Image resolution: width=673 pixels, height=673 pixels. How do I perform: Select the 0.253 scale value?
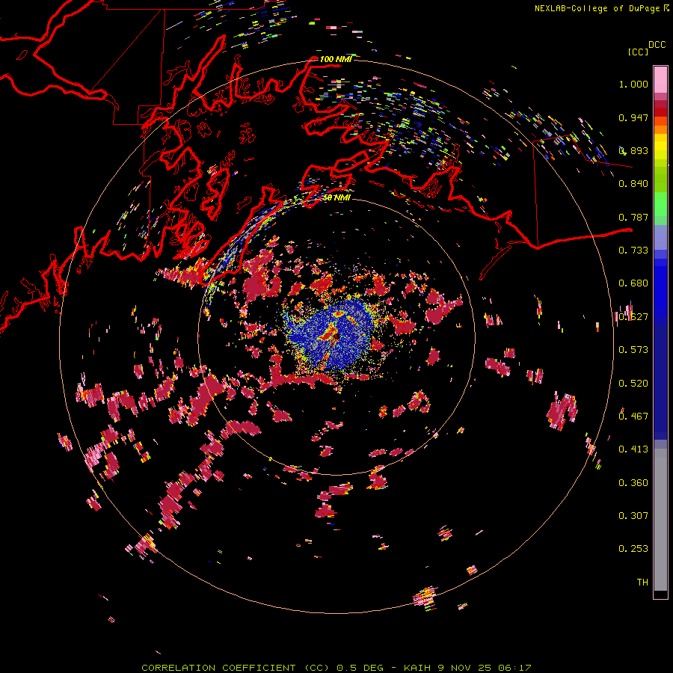point(633,549)
